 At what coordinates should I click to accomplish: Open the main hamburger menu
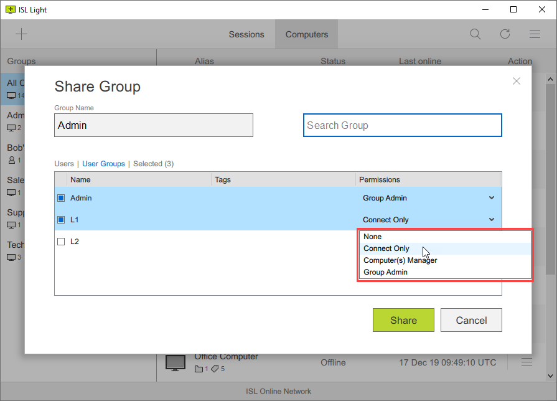click(535, 34)
